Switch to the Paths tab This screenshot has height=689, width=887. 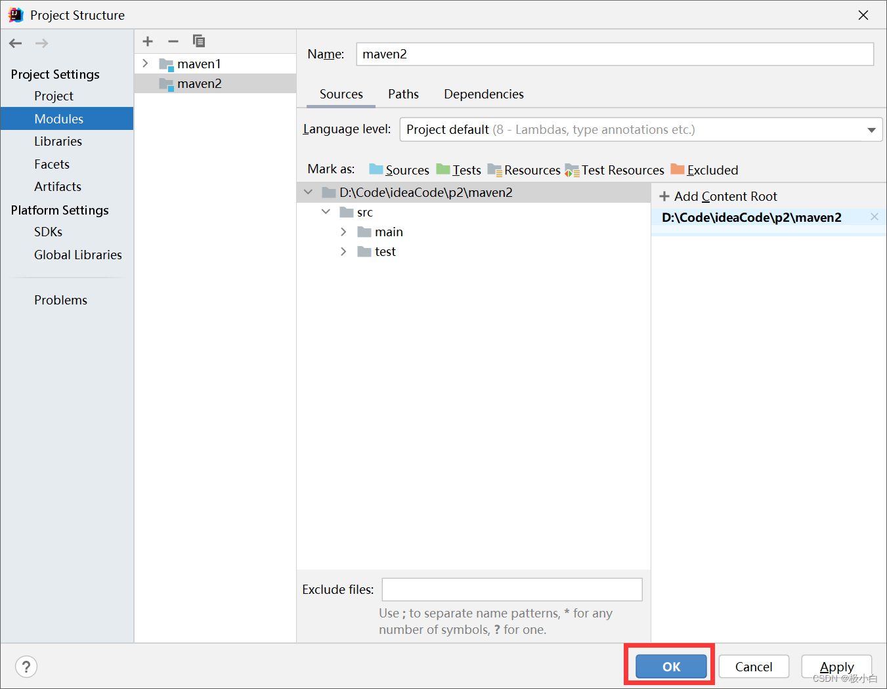click(x=404, y=94)
